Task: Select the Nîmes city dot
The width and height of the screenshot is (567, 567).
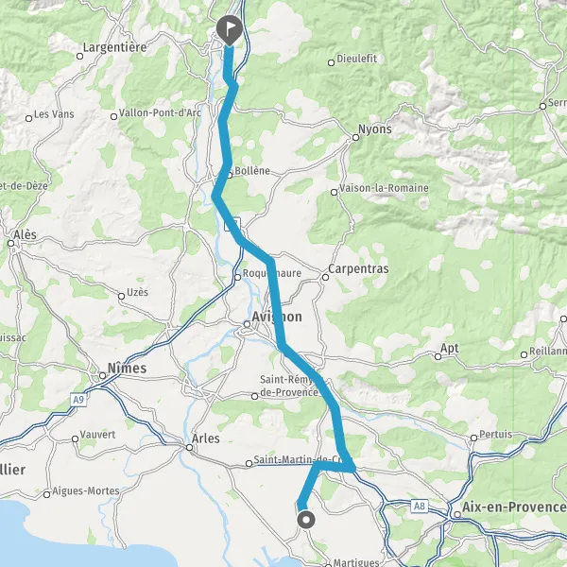Action: click(103, 376)
